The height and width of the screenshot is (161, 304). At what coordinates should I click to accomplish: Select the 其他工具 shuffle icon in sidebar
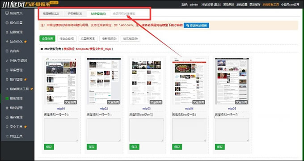tap(7, 136)
